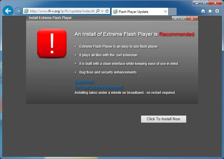Click the Install Extreme Flash Player title text
This screenshot has width=224, height=159.
click(x=50, y=18)
